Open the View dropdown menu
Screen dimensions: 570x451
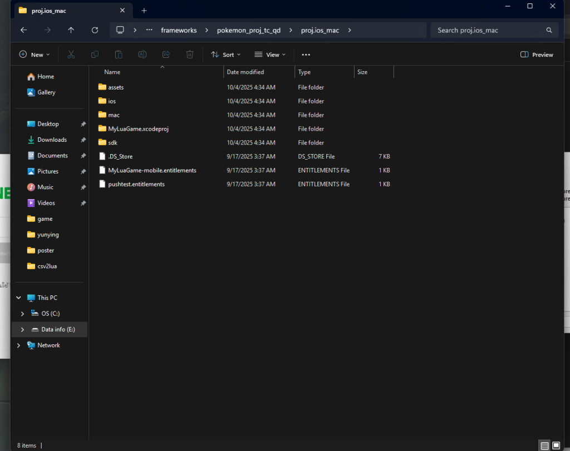[270, 54]
